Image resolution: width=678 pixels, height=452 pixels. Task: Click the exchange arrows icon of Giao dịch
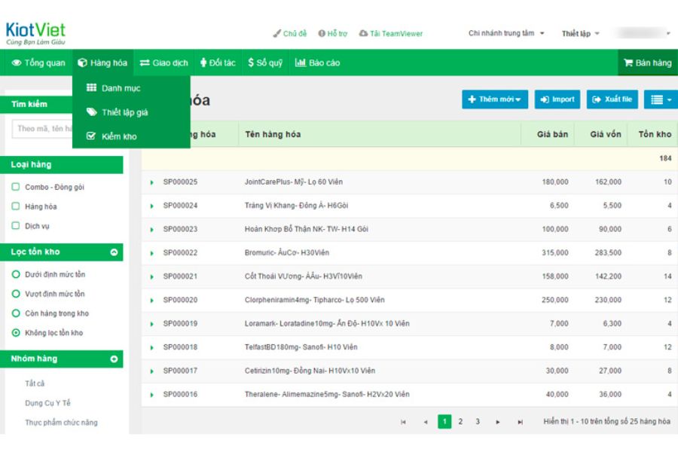pos(145,63)
